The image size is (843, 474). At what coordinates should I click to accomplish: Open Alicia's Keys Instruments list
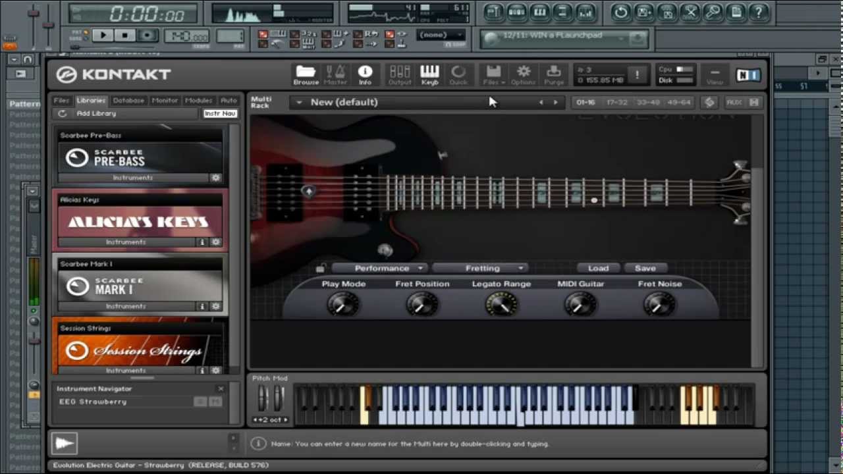pyautogui.click(x=126, y=242)
